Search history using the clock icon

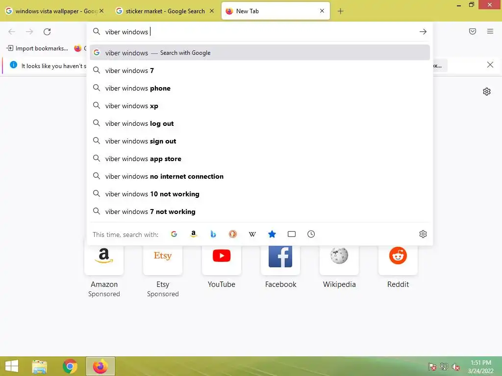click(x=311, y=234)
